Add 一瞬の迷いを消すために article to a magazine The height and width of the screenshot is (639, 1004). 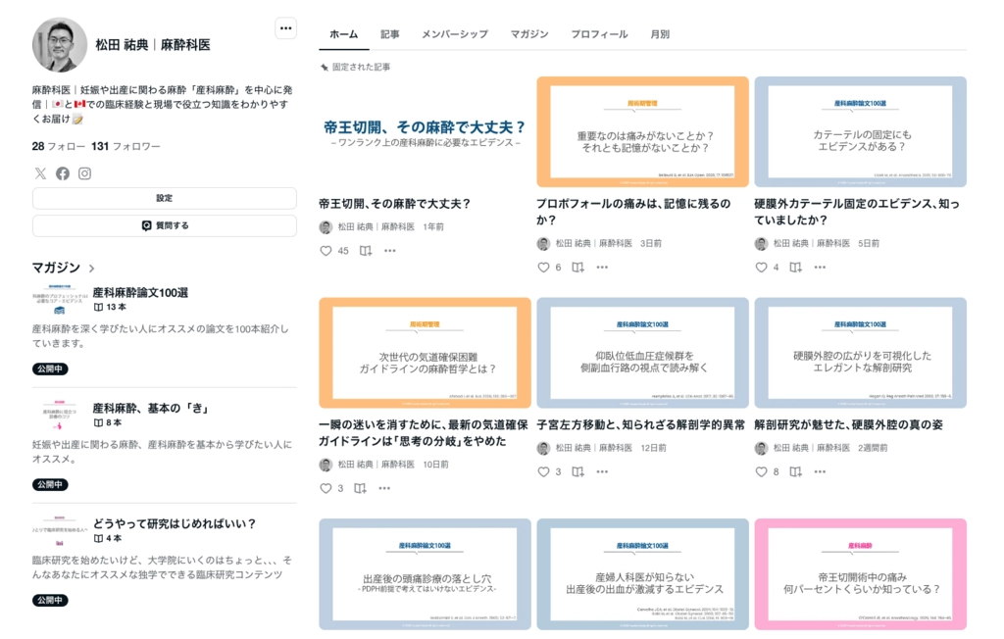coord(361,488)
